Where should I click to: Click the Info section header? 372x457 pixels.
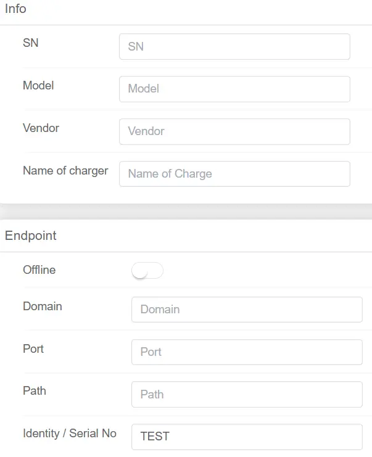point(16,9)
